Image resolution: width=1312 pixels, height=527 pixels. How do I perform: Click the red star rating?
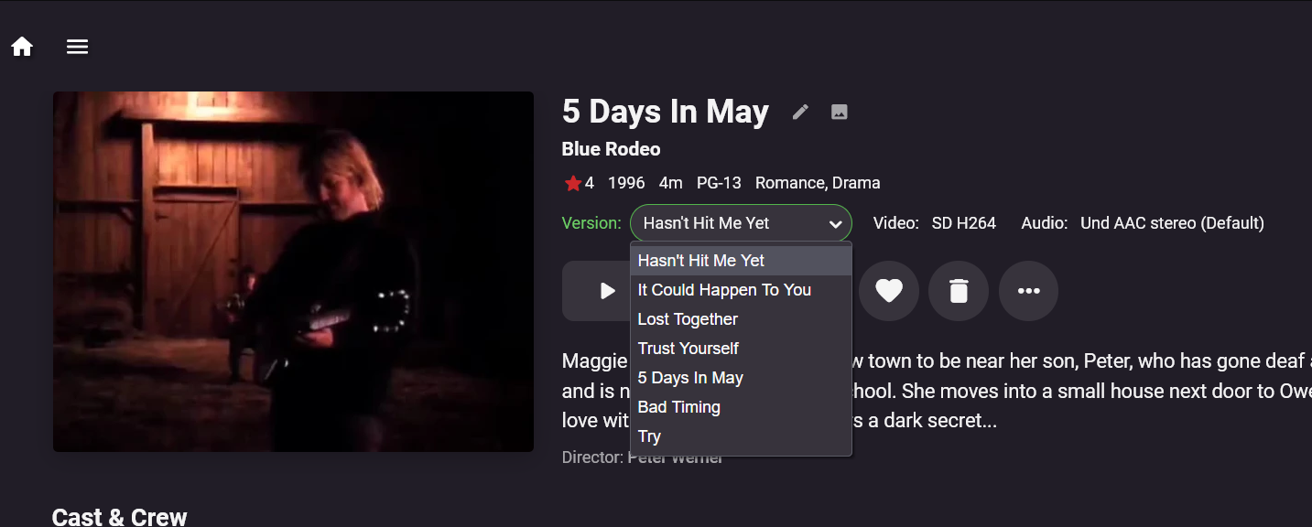573,184
